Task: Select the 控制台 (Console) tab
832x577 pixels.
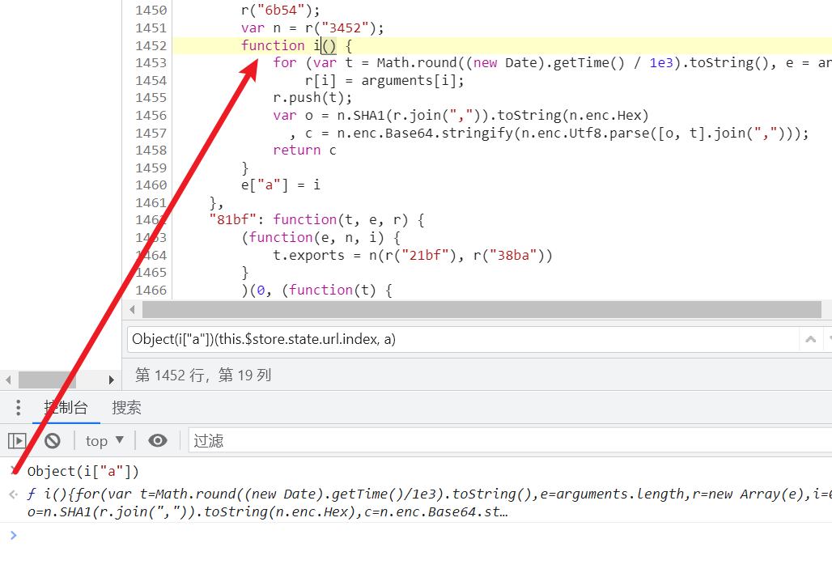Action: click(x=66, y=408)
